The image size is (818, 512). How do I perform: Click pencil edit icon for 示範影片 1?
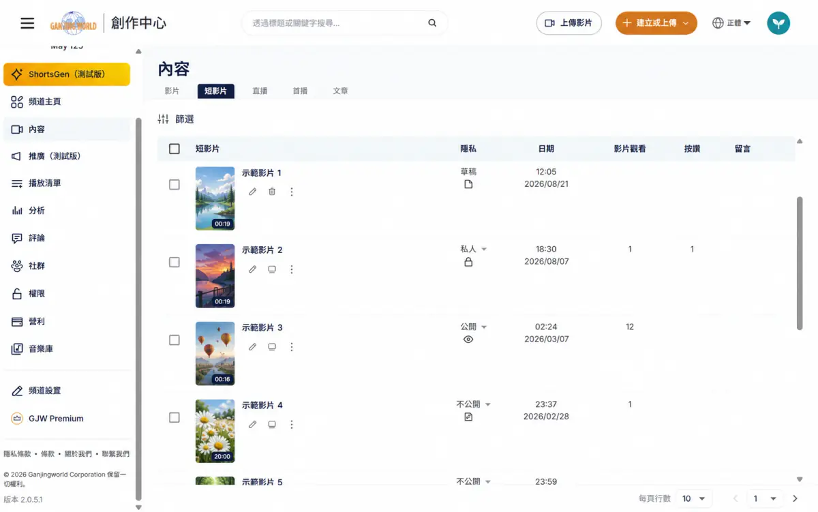click(253, 192)
